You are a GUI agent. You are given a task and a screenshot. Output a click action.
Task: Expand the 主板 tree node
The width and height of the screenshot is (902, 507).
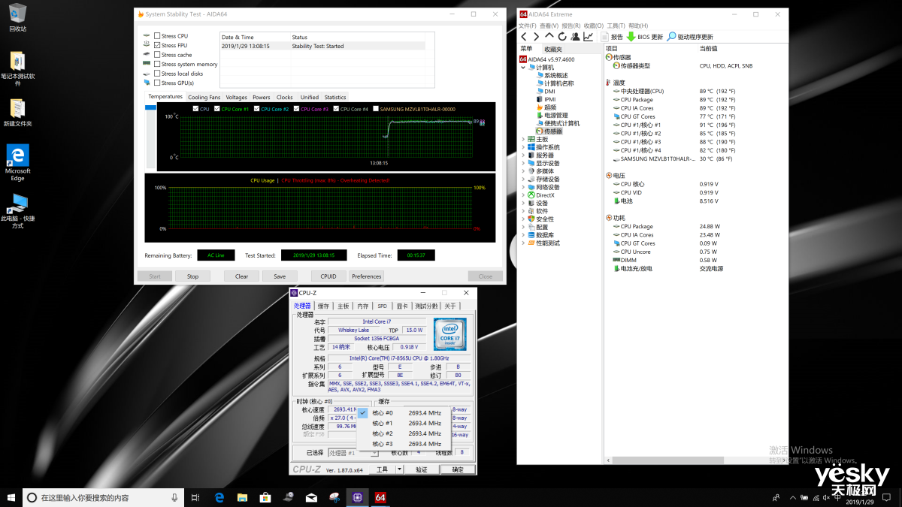click(x=523, y=139)
